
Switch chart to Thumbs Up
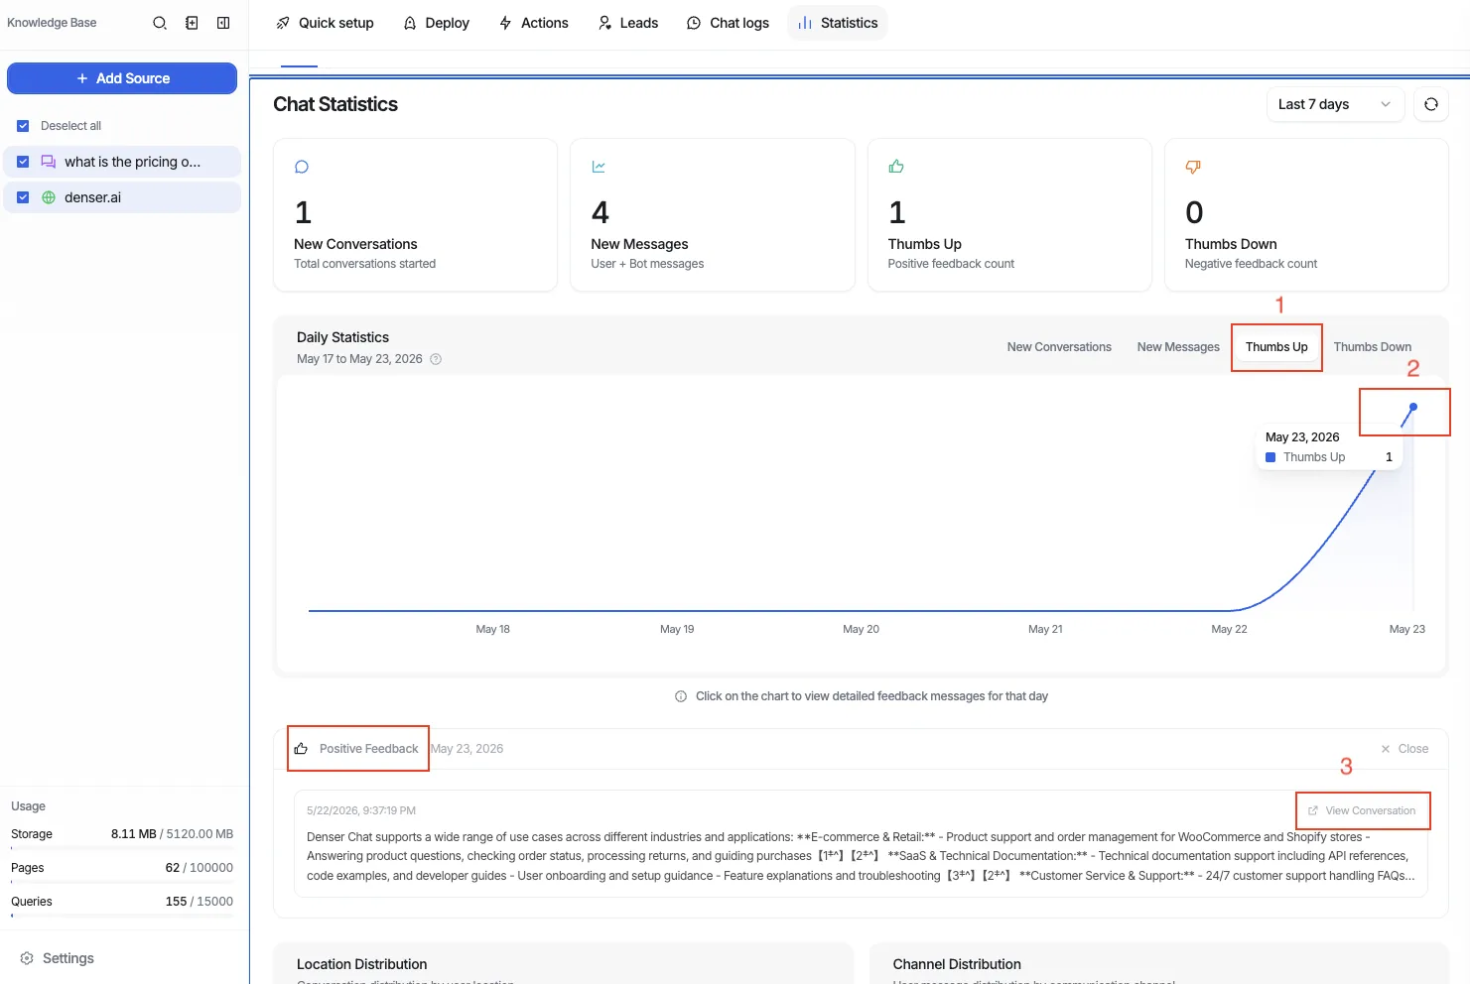tap(1276, 347)
